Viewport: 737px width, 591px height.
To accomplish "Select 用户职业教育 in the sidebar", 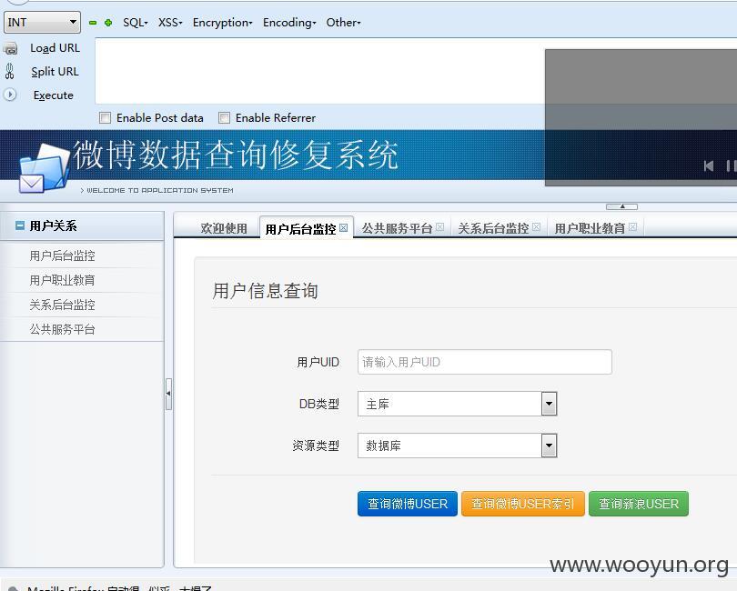I will [x=62, y=280].
